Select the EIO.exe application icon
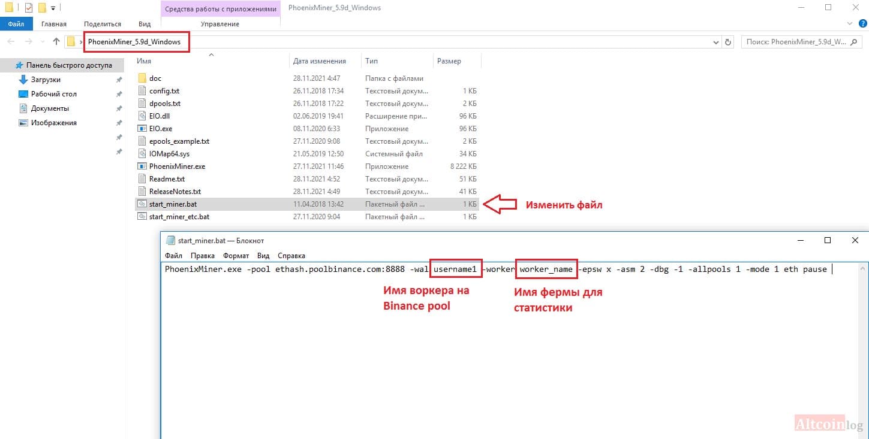The width and height of the screenshot is (869, 439). click(x=142, y=129)
